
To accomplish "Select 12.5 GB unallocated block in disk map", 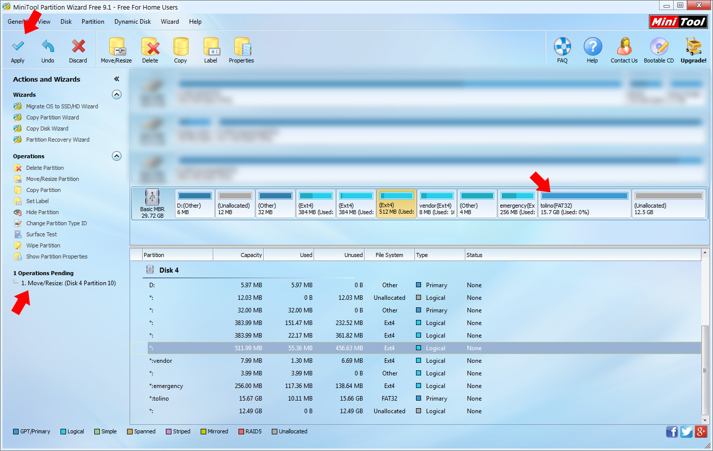I will [x=669, y=204].
